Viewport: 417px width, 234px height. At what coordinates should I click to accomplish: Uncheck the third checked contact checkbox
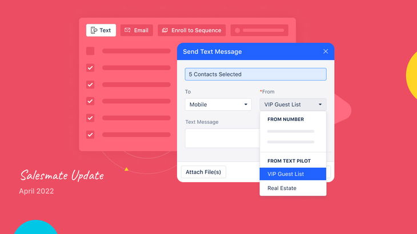click(90, 101)
